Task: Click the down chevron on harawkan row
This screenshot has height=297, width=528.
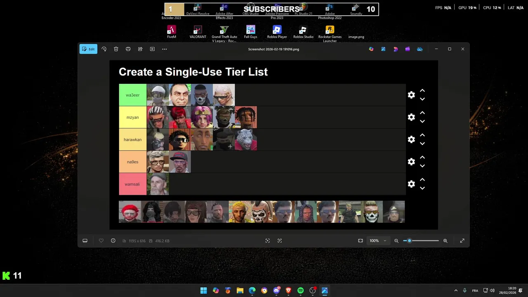Action: coord(422,144)
